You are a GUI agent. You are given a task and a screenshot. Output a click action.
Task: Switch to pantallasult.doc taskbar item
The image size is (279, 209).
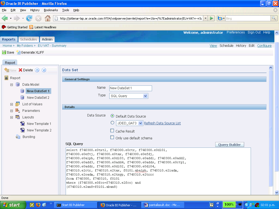[163, 205]
